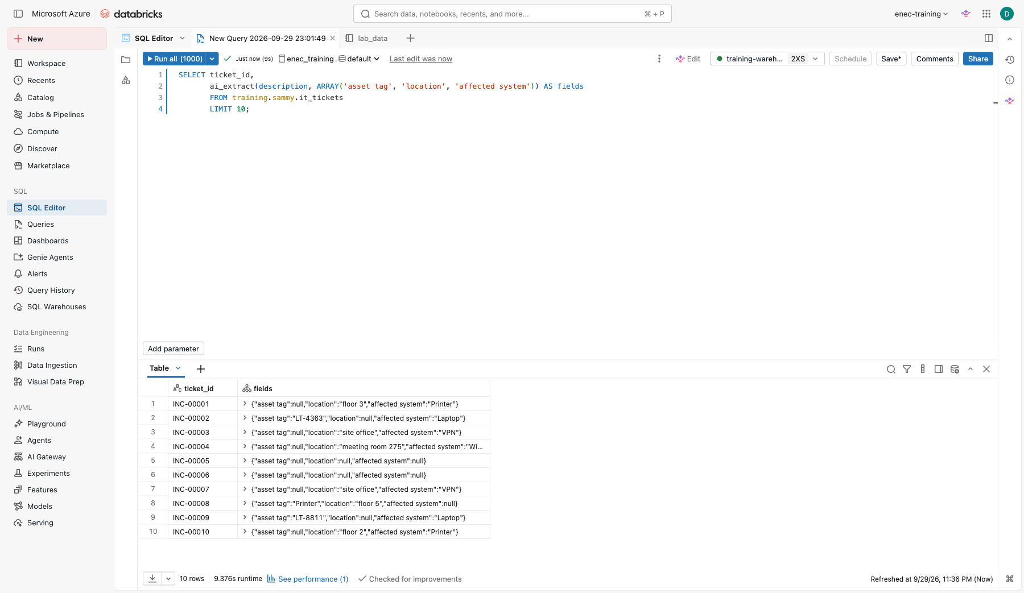Screen dimensions: 1024x593
Task: Open the results filter icon
Action: 907,369
